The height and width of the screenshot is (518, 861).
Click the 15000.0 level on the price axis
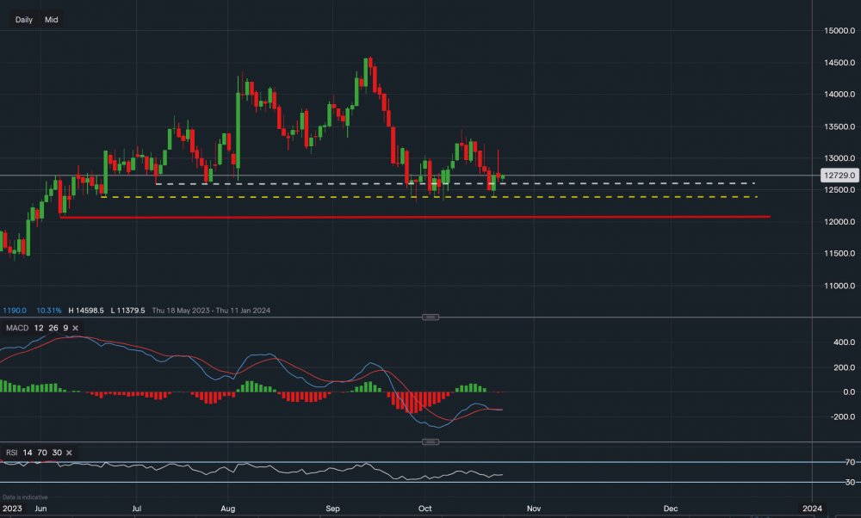coord(836,31)
